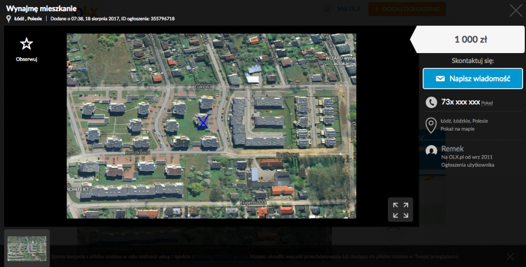Open Ogłoszenia użytkownika link
The width and height of the screenshot is (526, 267).
pos(468,165)
